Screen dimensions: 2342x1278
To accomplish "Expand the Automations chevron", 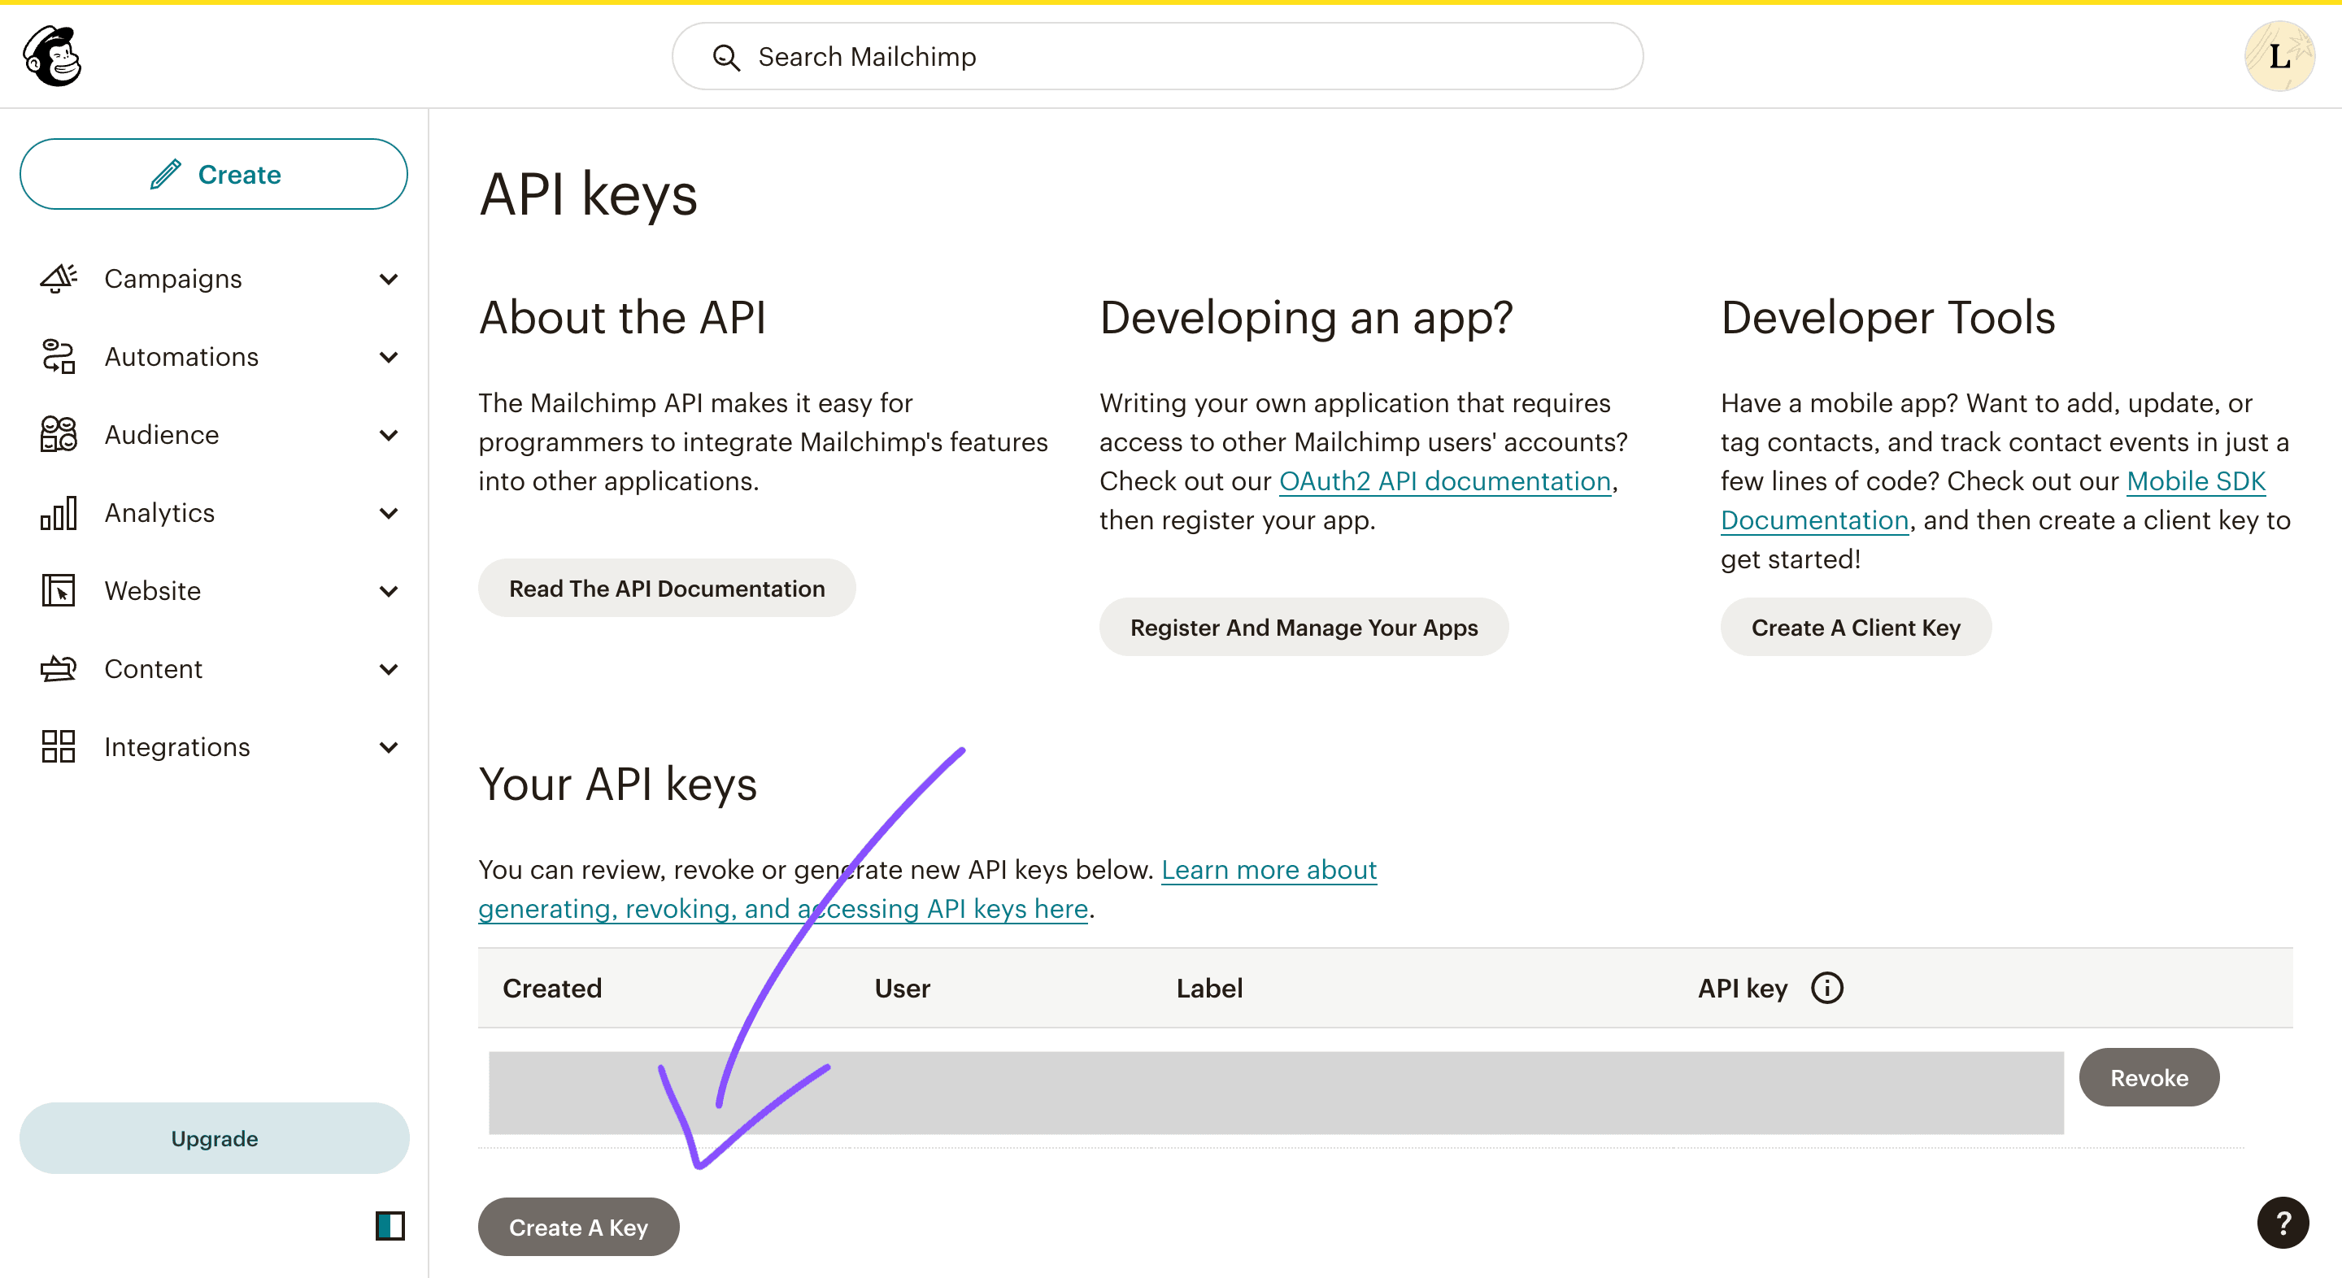I will tap(390, 357).
